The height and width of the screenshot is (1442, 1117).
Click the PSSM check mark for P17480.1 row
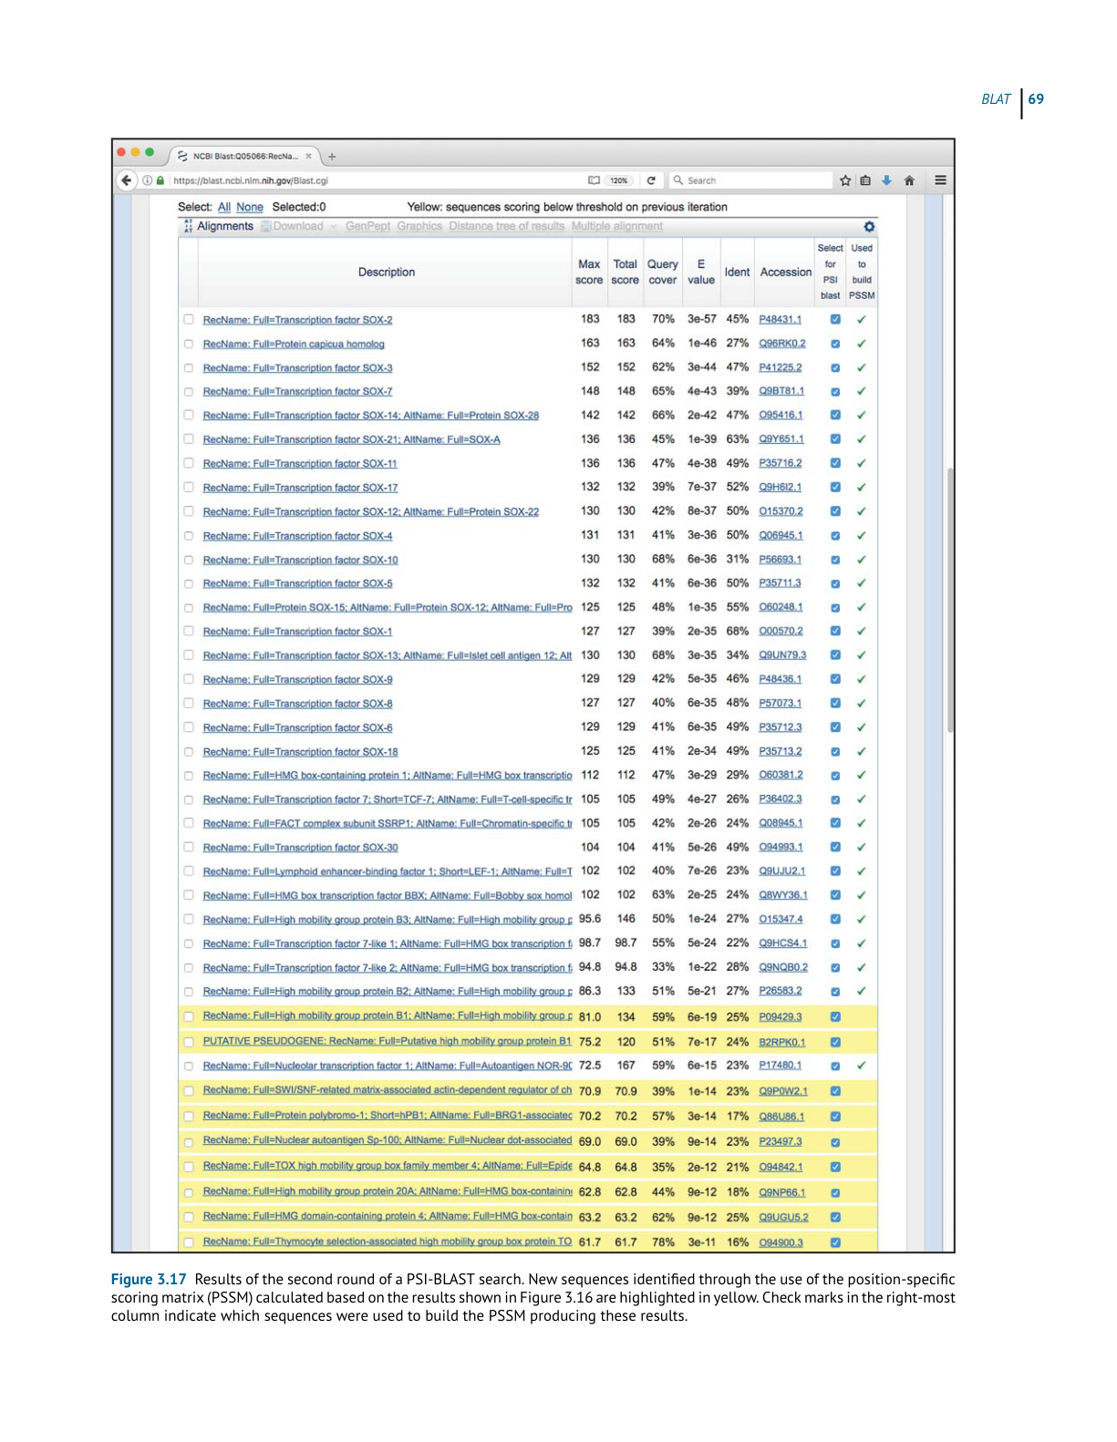(861, 1066)
